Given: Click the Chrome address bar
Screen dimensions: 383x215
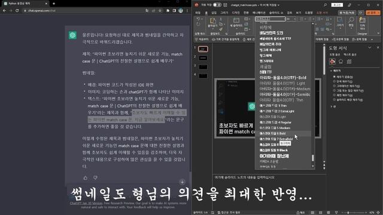Looking at the screenshot, I should pyautogui.click(x=83, y=11).
